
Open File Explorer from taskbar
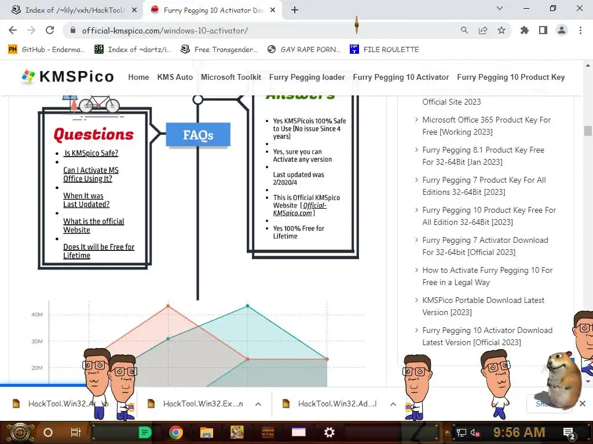[207, 432]
